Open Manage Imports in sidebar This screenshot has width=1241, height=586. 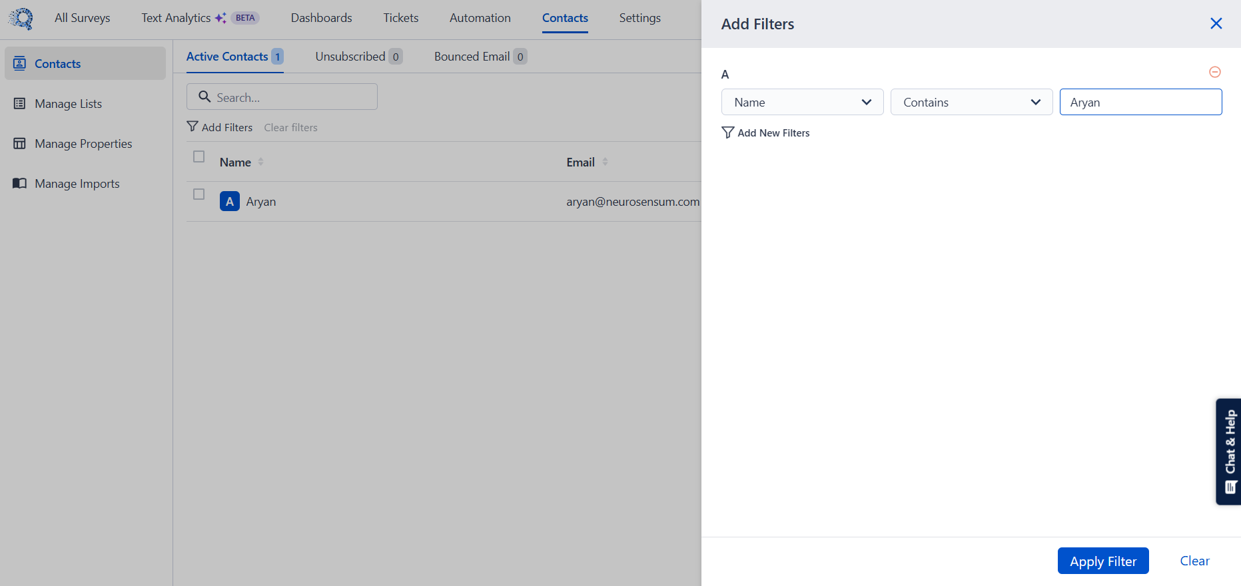pyautogui.click(x=77, y=184)
